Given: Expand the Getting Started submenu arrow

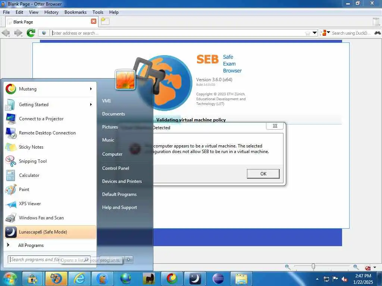Looking at the screenshot, I should coord(91,105).
